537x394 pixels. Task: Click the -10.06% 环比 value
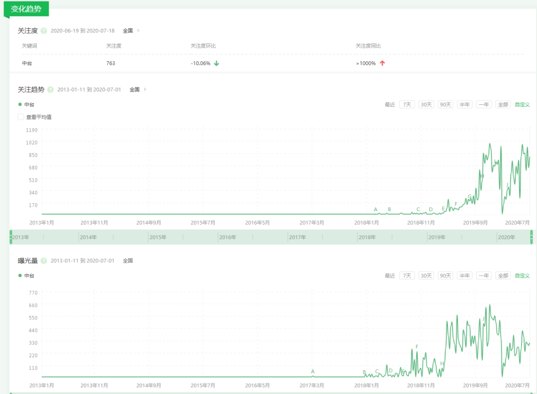tap(201, 63)
